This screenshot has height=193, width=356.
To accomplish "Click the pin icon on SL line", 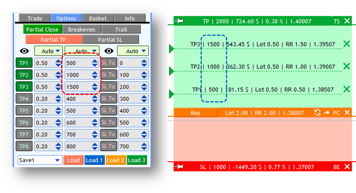I will point(179,167).
